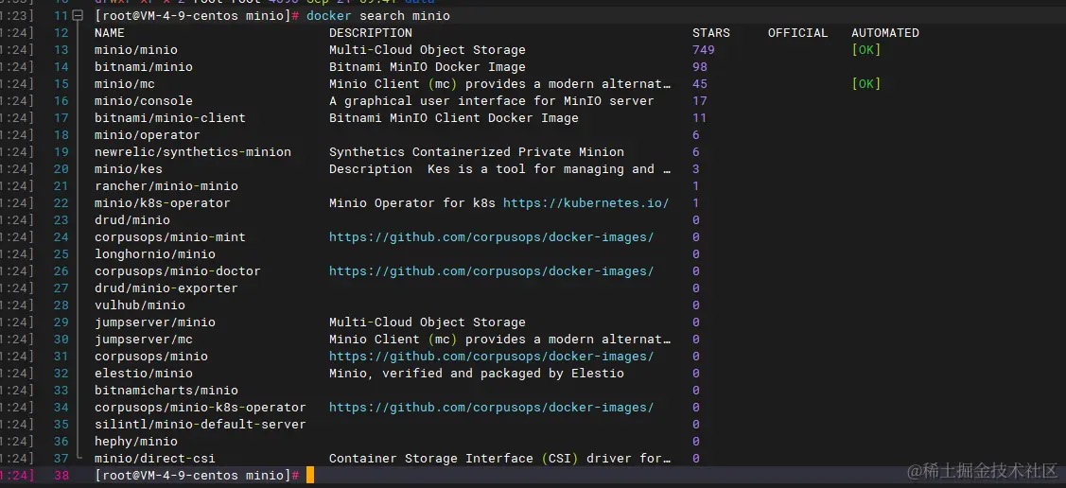This screenshot has height=488, width=1066.
Task: Open the https://kubernetes.io/ link
Action: [x=586, y=202]
